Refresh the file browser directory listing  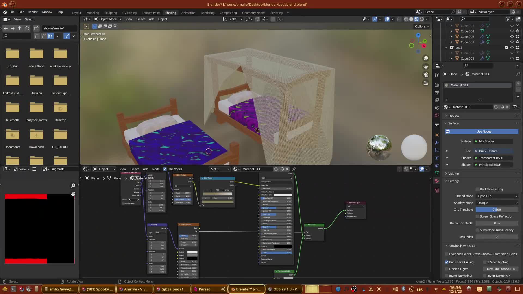(x=27, y=28)
